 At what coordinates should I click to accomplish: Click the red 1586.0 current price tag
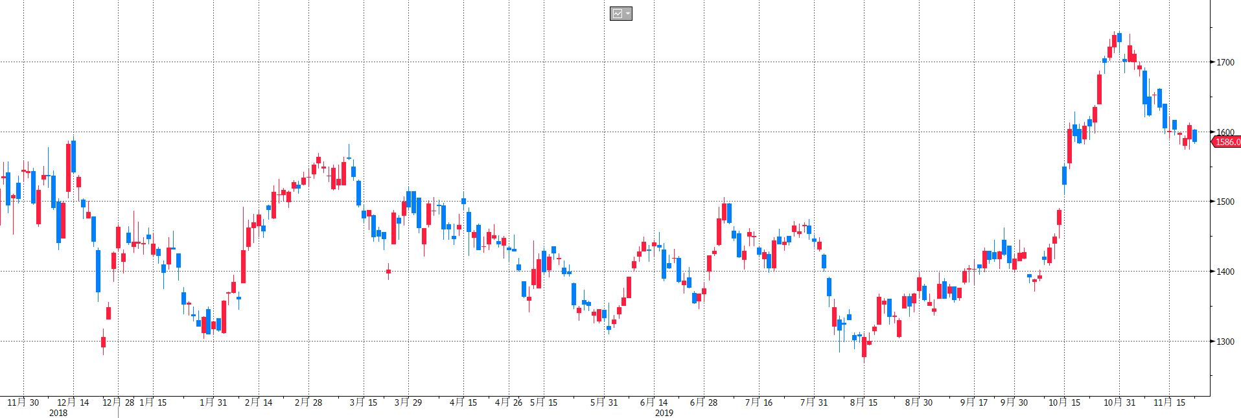click(1227, 142)
